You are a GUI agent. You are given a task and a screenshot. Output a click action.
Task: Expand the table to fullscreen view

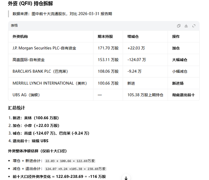coord(194,26)
